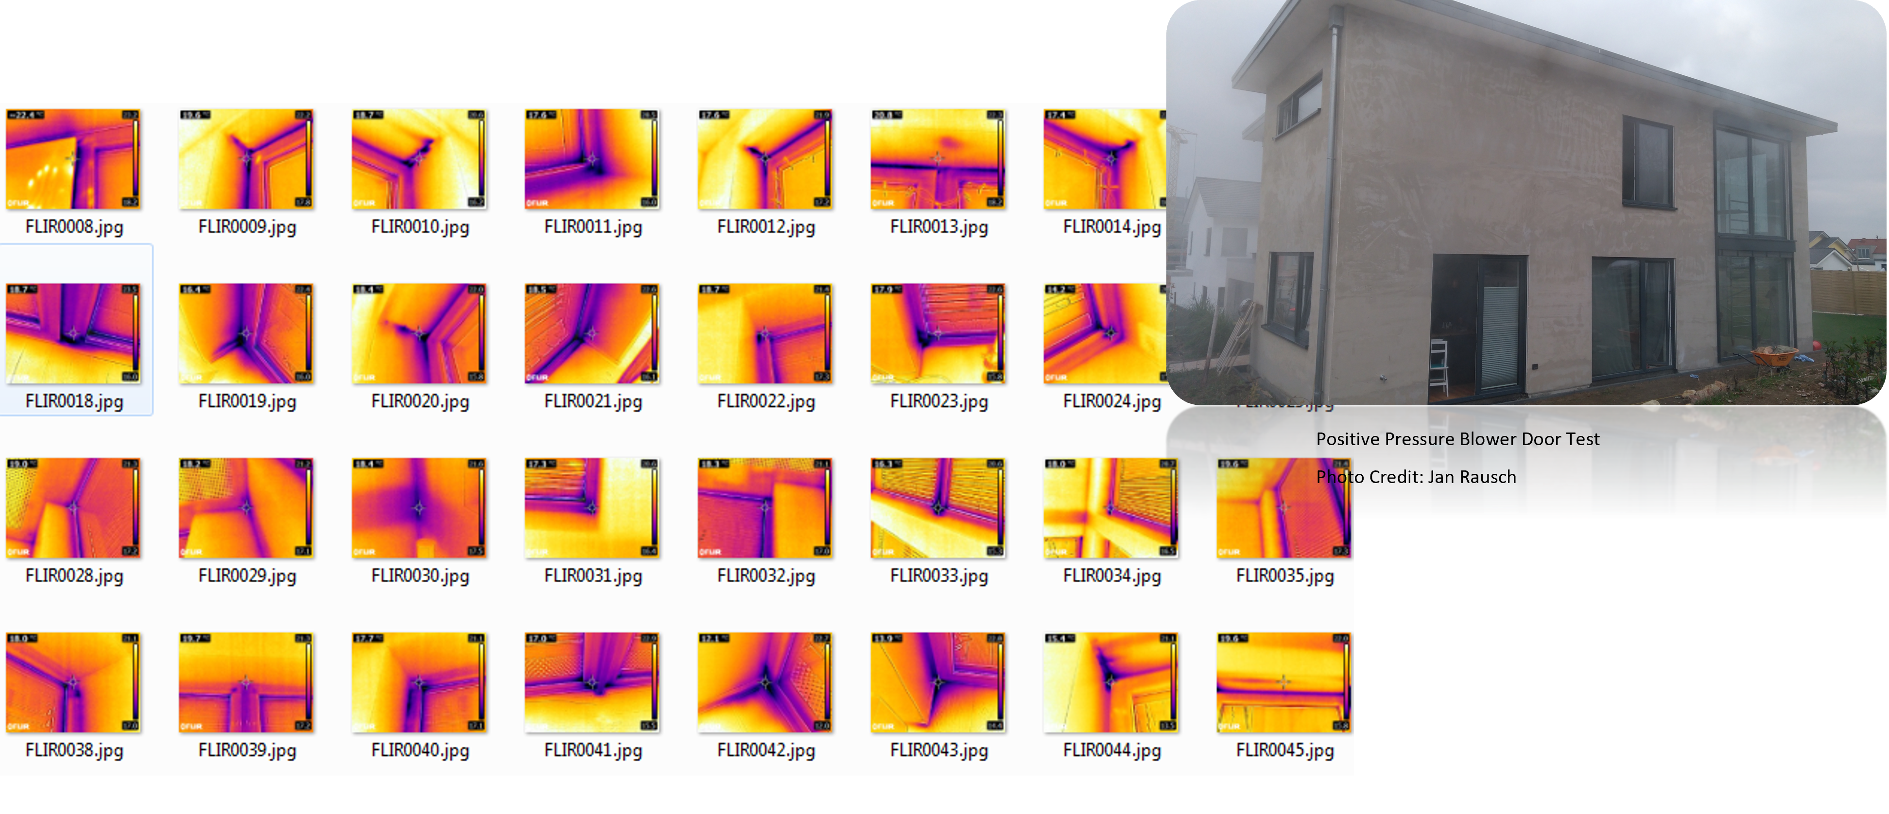
Task: Open FLIR0038.jpg thermal image
Action: click(73, 683)
